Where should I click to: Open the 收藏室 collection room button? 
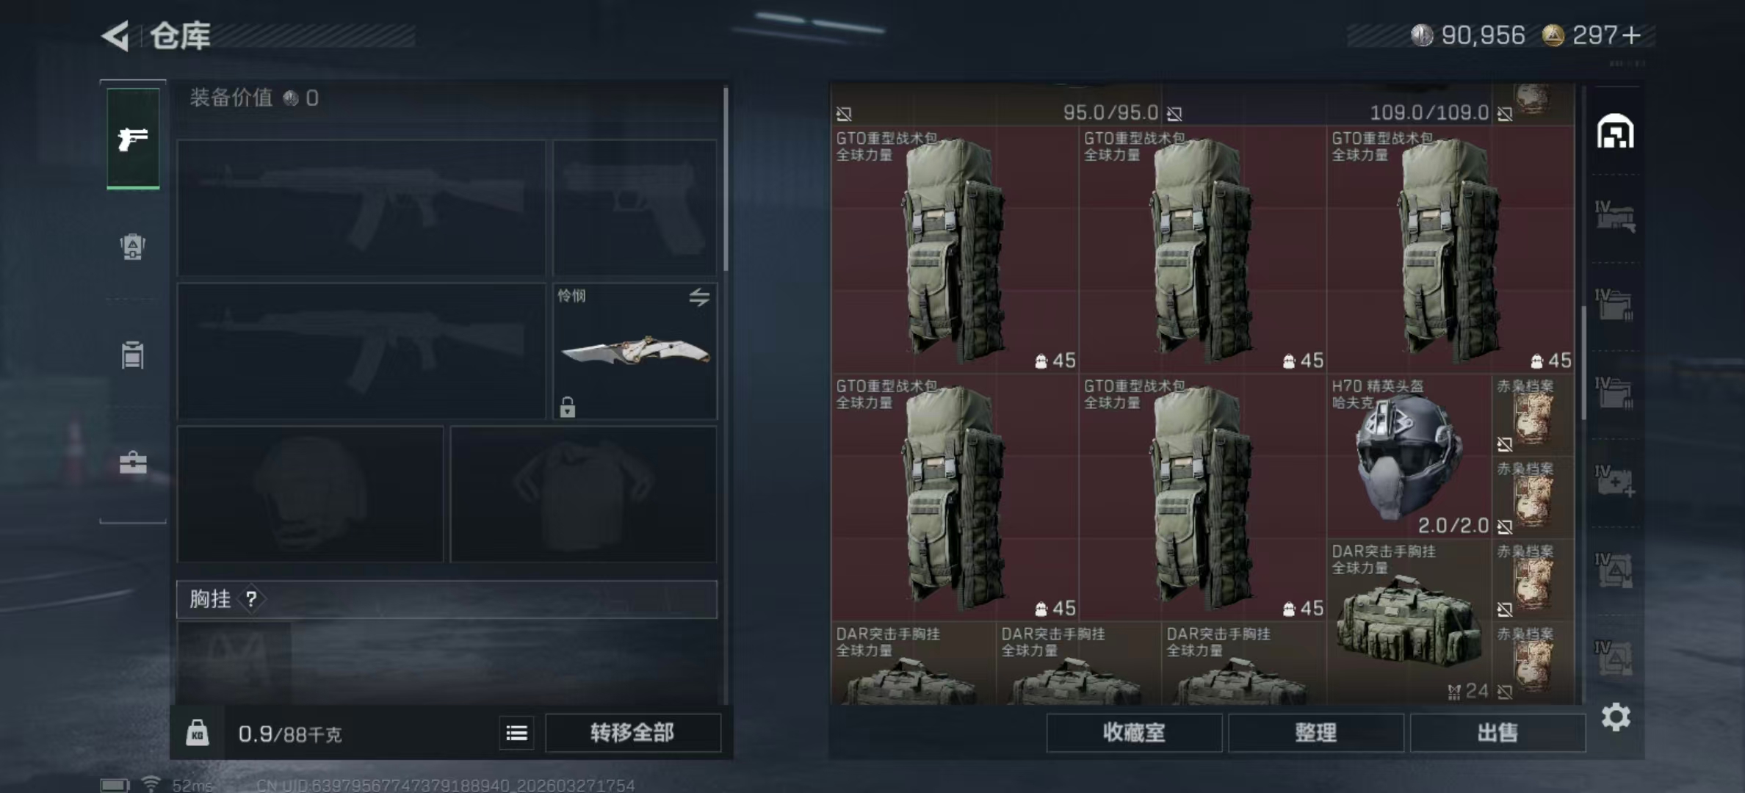point(1134,733)
